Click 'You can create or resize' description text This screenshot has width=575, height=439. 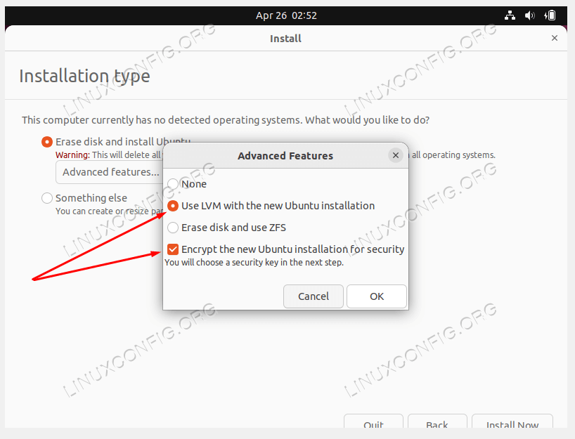[109, 211]
